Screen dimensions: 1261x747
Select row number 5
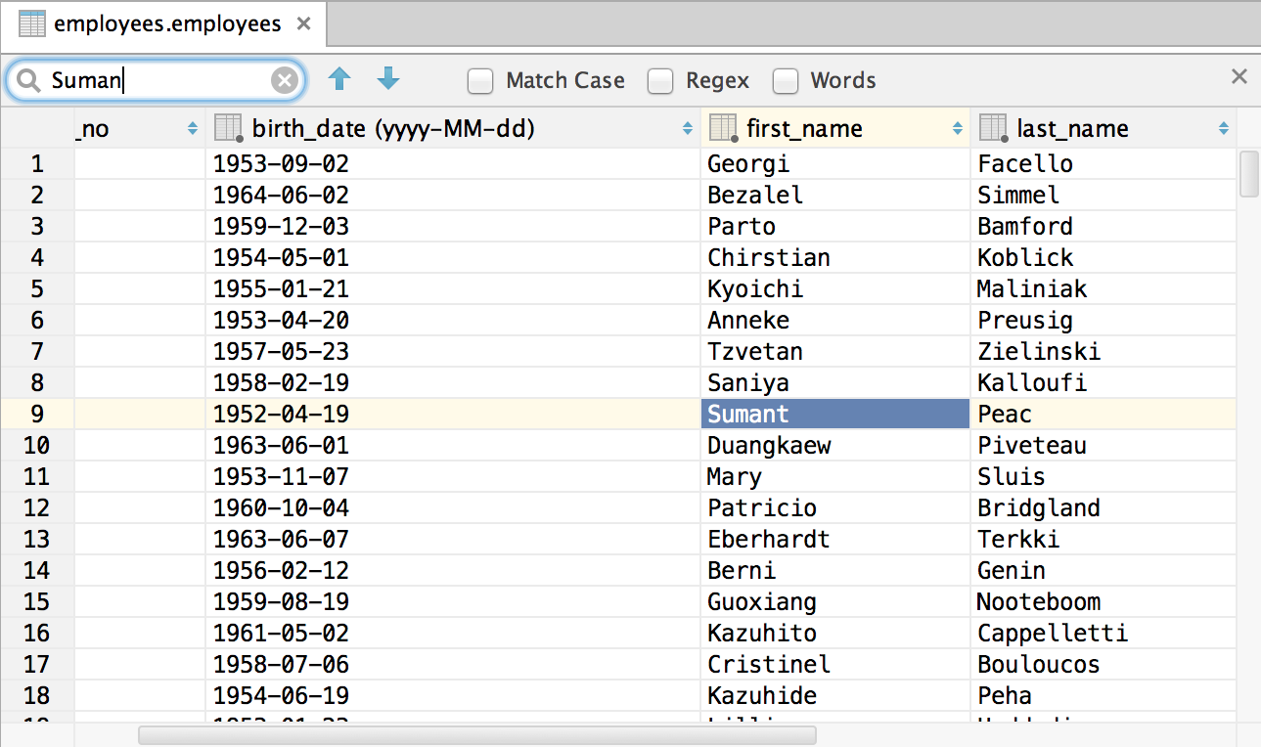coord(37,288)
